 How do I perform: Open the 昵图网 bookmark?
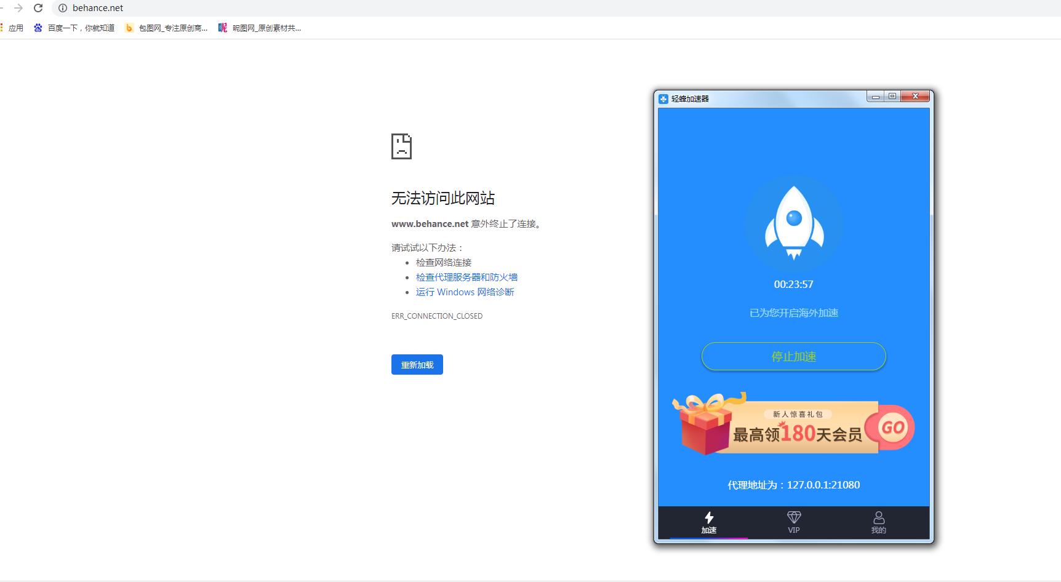[260, 28]
